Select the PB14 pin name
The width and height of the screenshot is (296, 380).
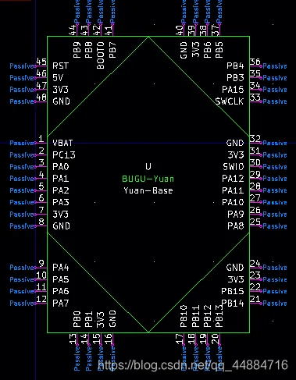coord(233,303)
